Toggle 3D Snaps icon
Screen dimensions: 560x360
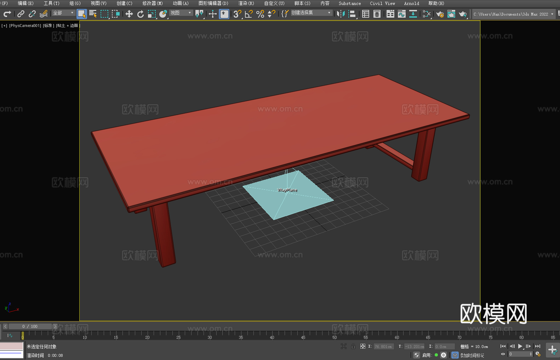pyautogui.click(x=237, y=14)
